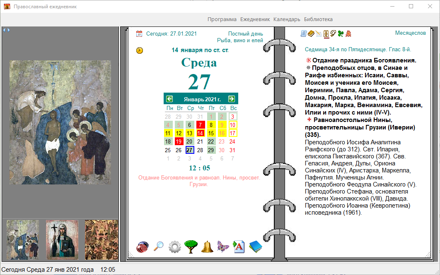The width and height of the screenshot is (440, 275).
Task: Select January 19 in the calendar
Action: (x=179, y=142)
